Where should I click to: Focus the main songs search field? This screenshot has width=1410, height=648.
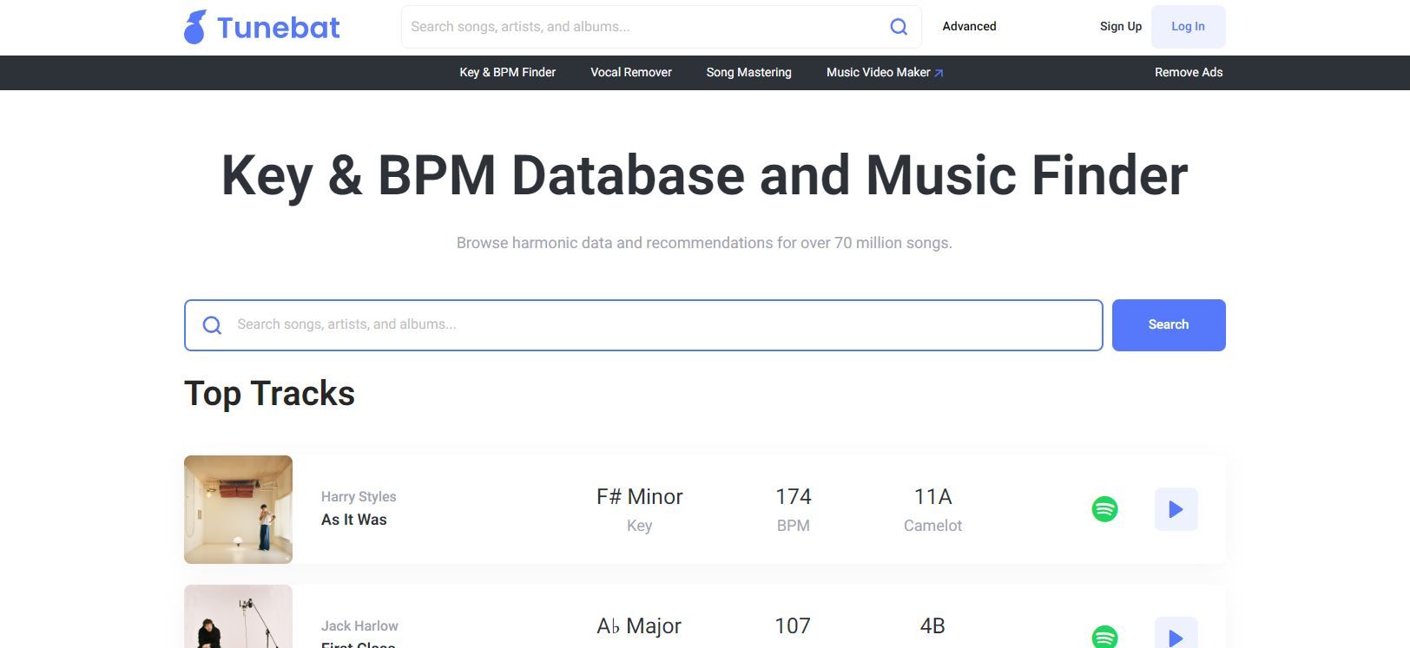tap(643, 325)
